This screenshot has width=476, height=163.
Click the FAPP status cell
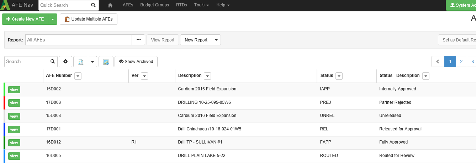326,142
